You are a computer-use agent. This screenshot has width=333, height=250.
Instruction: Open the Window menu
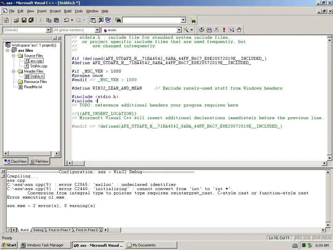click(92, 11)
